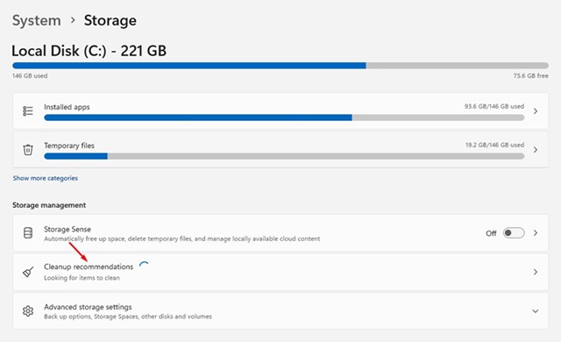The height and width of the screenshot is (342, 561).
Task: Click the Advanced storage settings gear icon
Action: (28, 311)
